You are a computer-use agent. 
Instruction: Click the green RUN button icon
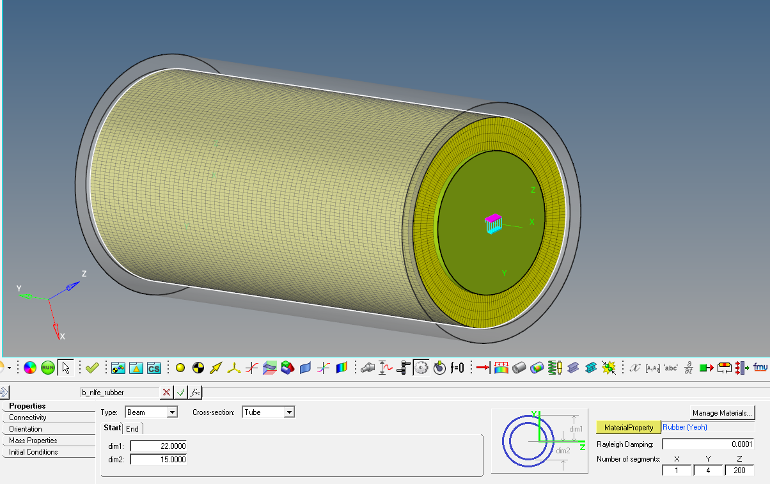pos(48,368)
